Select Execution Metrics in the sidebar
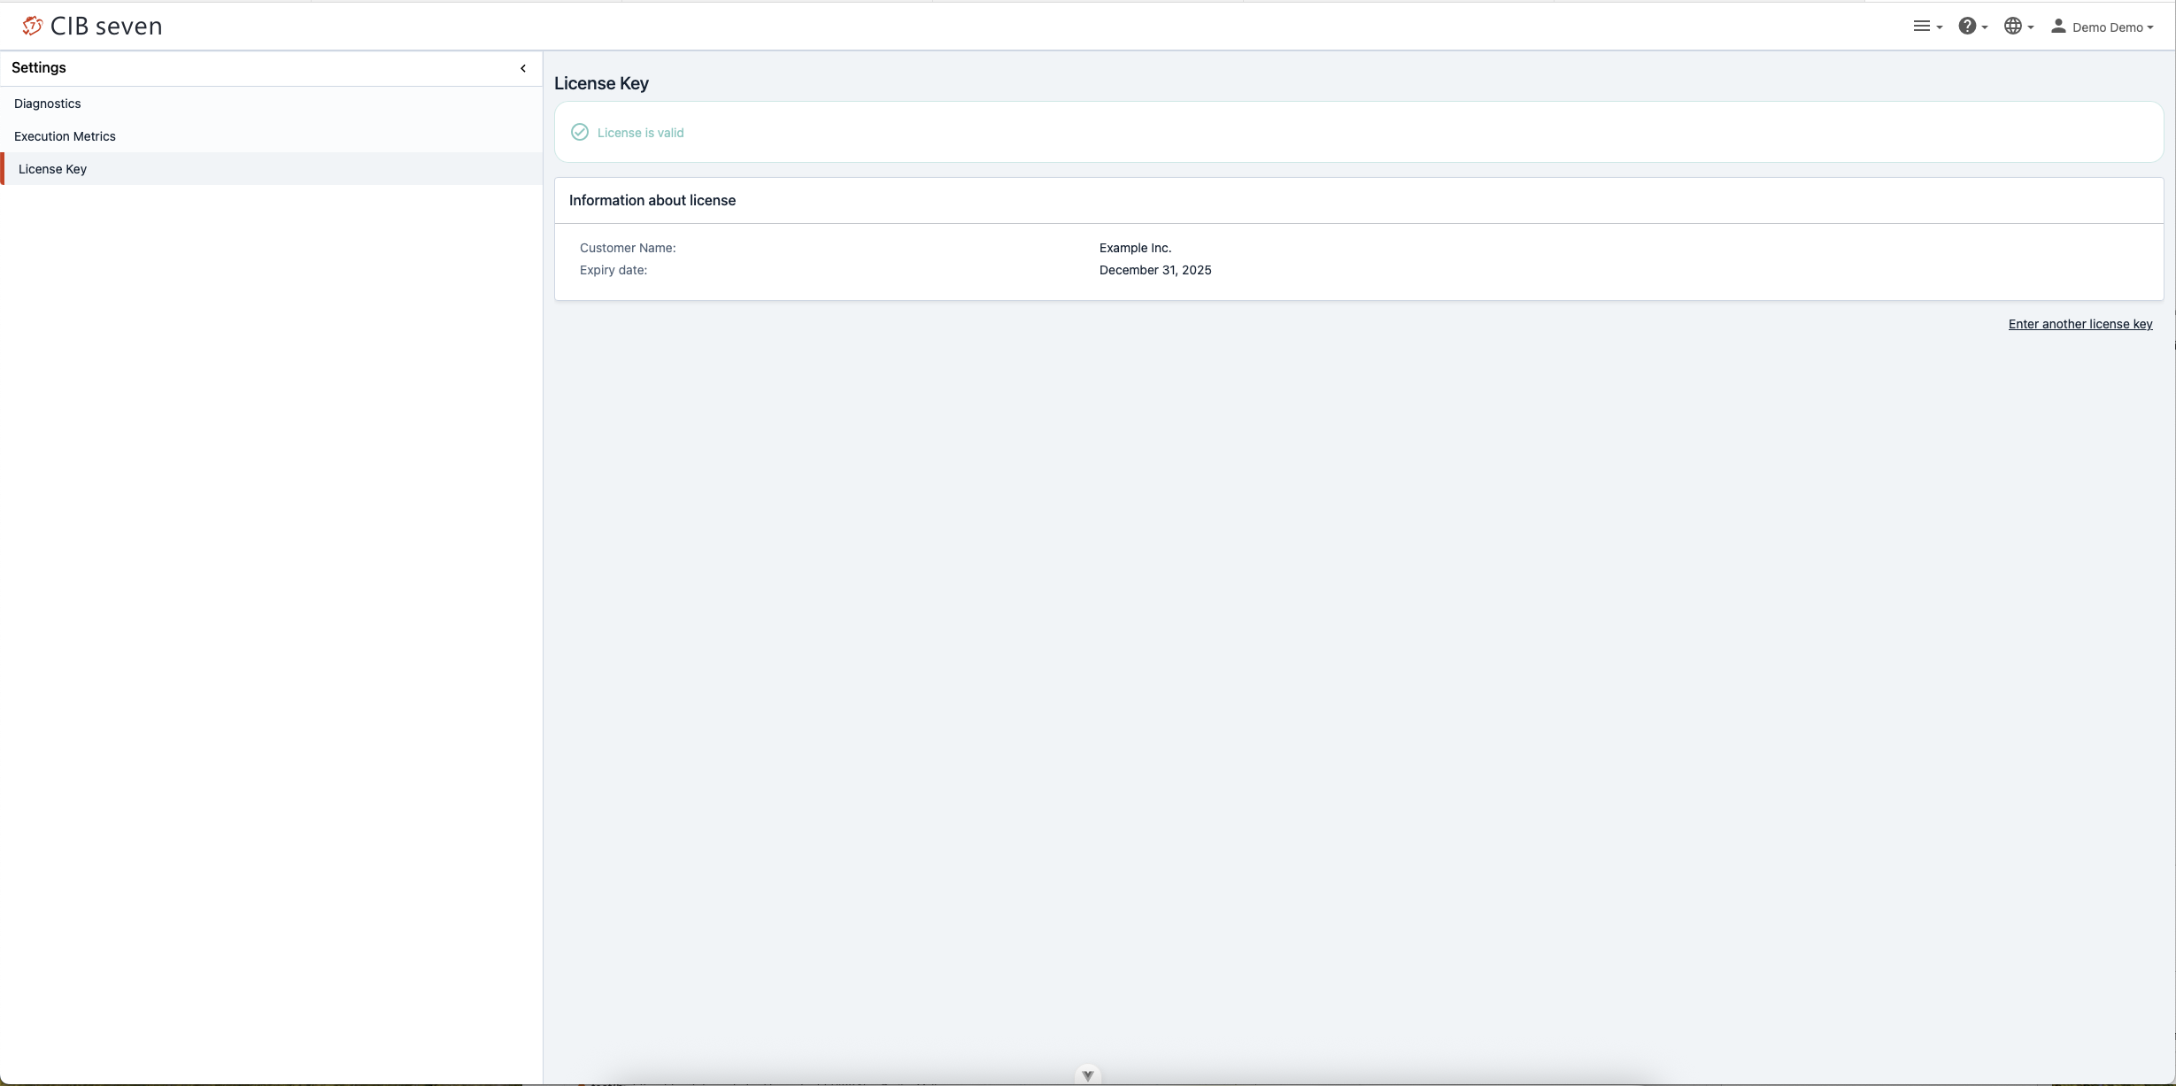The image size is (2176, 1086). (65, 136)
